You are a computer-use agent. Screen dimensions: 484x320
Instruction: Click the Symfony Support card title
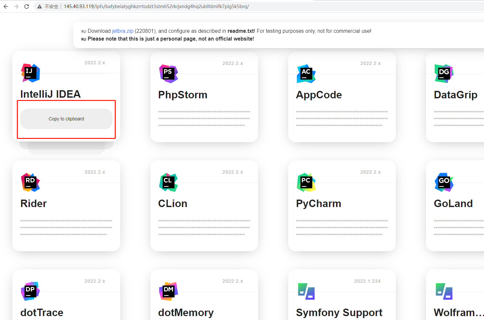click(339, 313)
